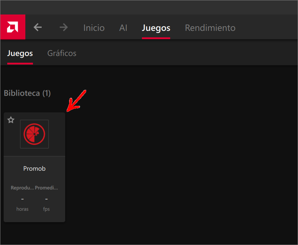Click the Promedi... average label

(46, 188)
